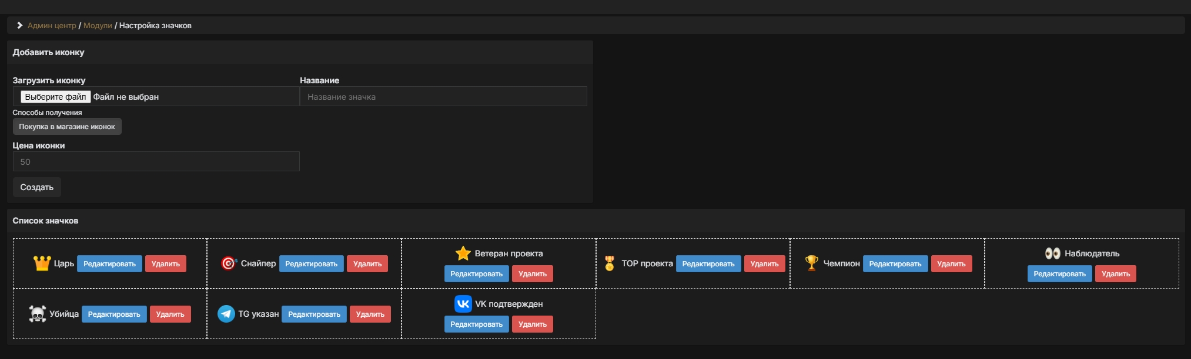1191x359 pixels.
Task: Click the crown icon next to Царь
Action: 42,264
